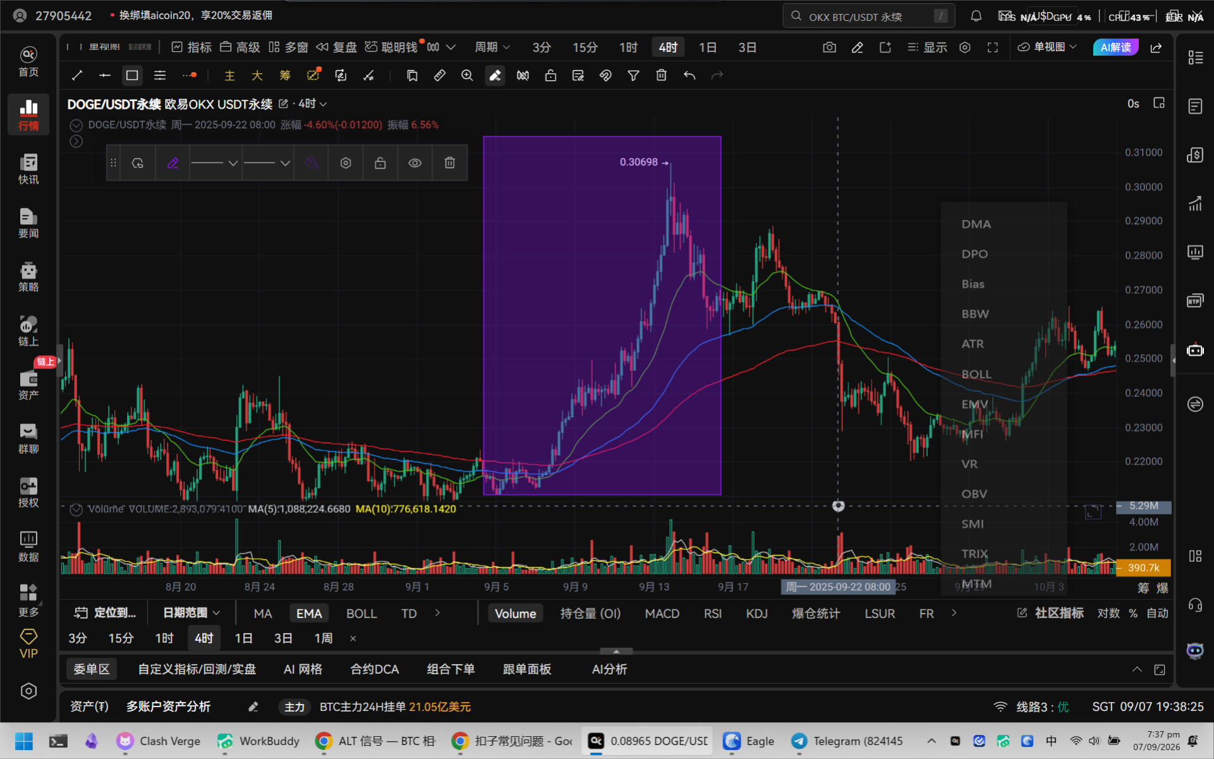
Task: Select the MACD indicator tab
Action: [x=662, y=613]
